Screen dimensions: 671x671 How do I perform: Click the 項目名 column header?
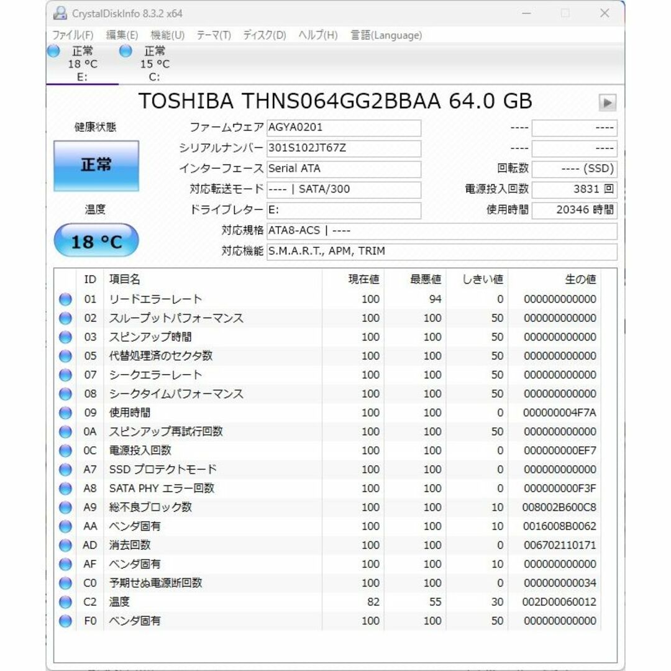[212, 280]
